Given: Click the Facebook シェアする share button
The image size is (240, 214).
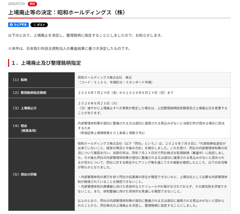Looking at the screenshot, I should pos(18,24).
